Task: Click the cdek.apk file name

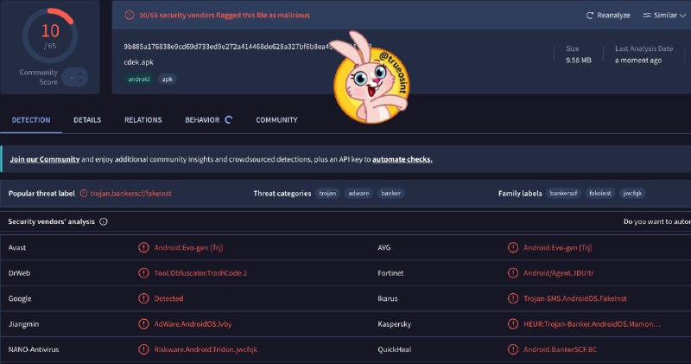Action: pyautogui.click(x=138, y=62)
